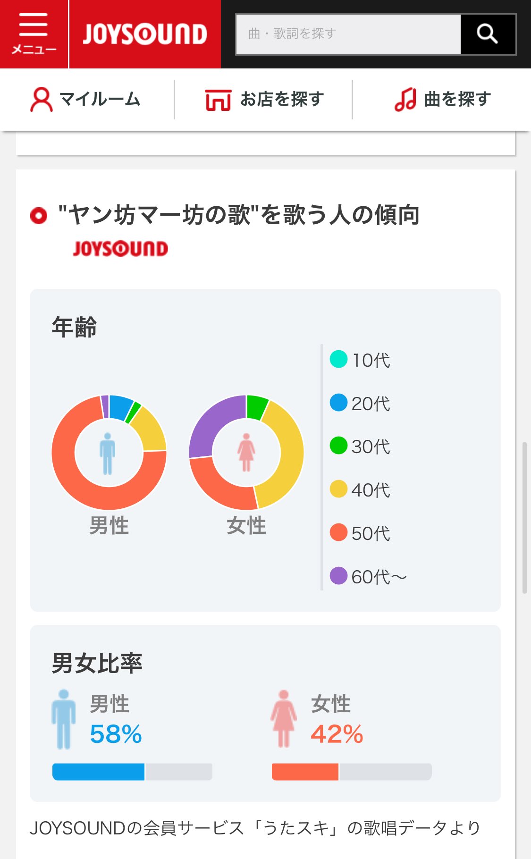The width and height of the screenshot is (531, 859).
Task: Click the pink female figure in 男女比率
Action: coord(284,719)
